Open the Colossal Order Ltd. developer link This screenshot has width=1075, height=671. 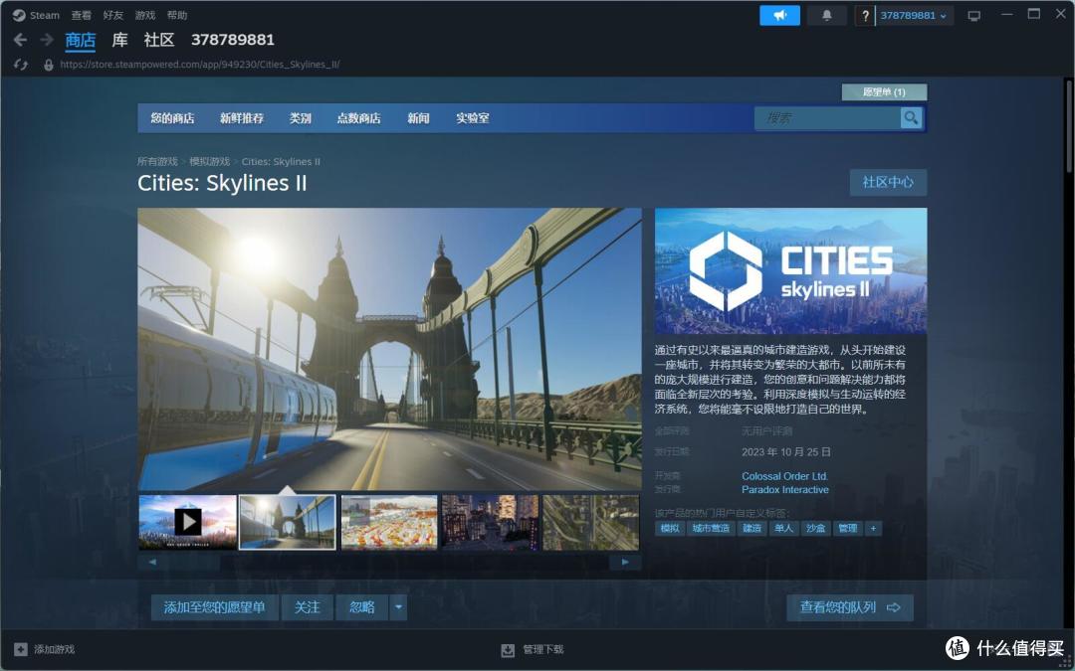click(785, 476)
